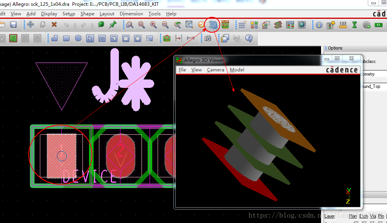Open the Color palette four-squares icon

pyautogui.click(x=254, y=25)
